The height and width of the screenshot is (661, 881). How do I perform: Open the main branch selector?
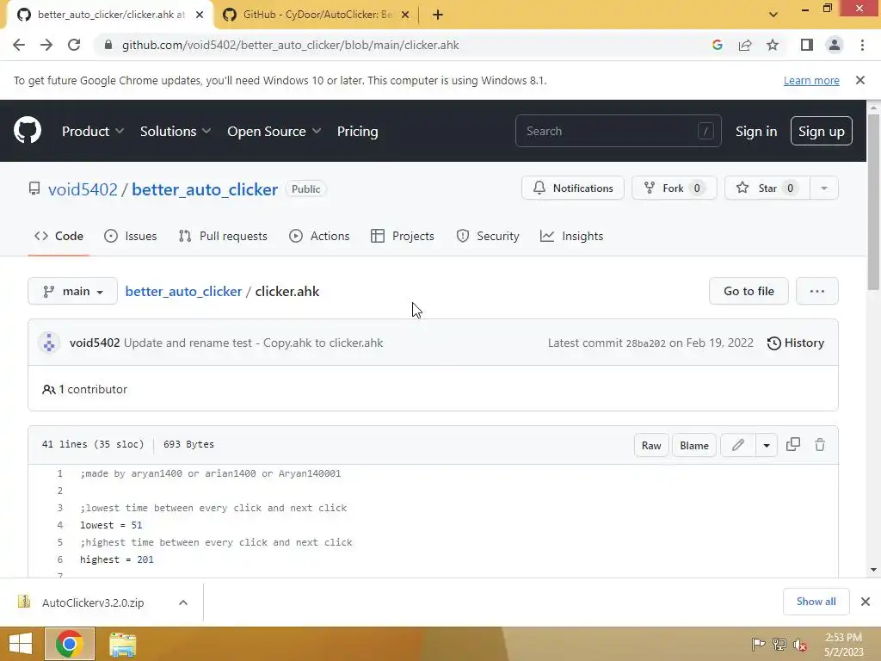pyautogui.click(x=72, y=291)
